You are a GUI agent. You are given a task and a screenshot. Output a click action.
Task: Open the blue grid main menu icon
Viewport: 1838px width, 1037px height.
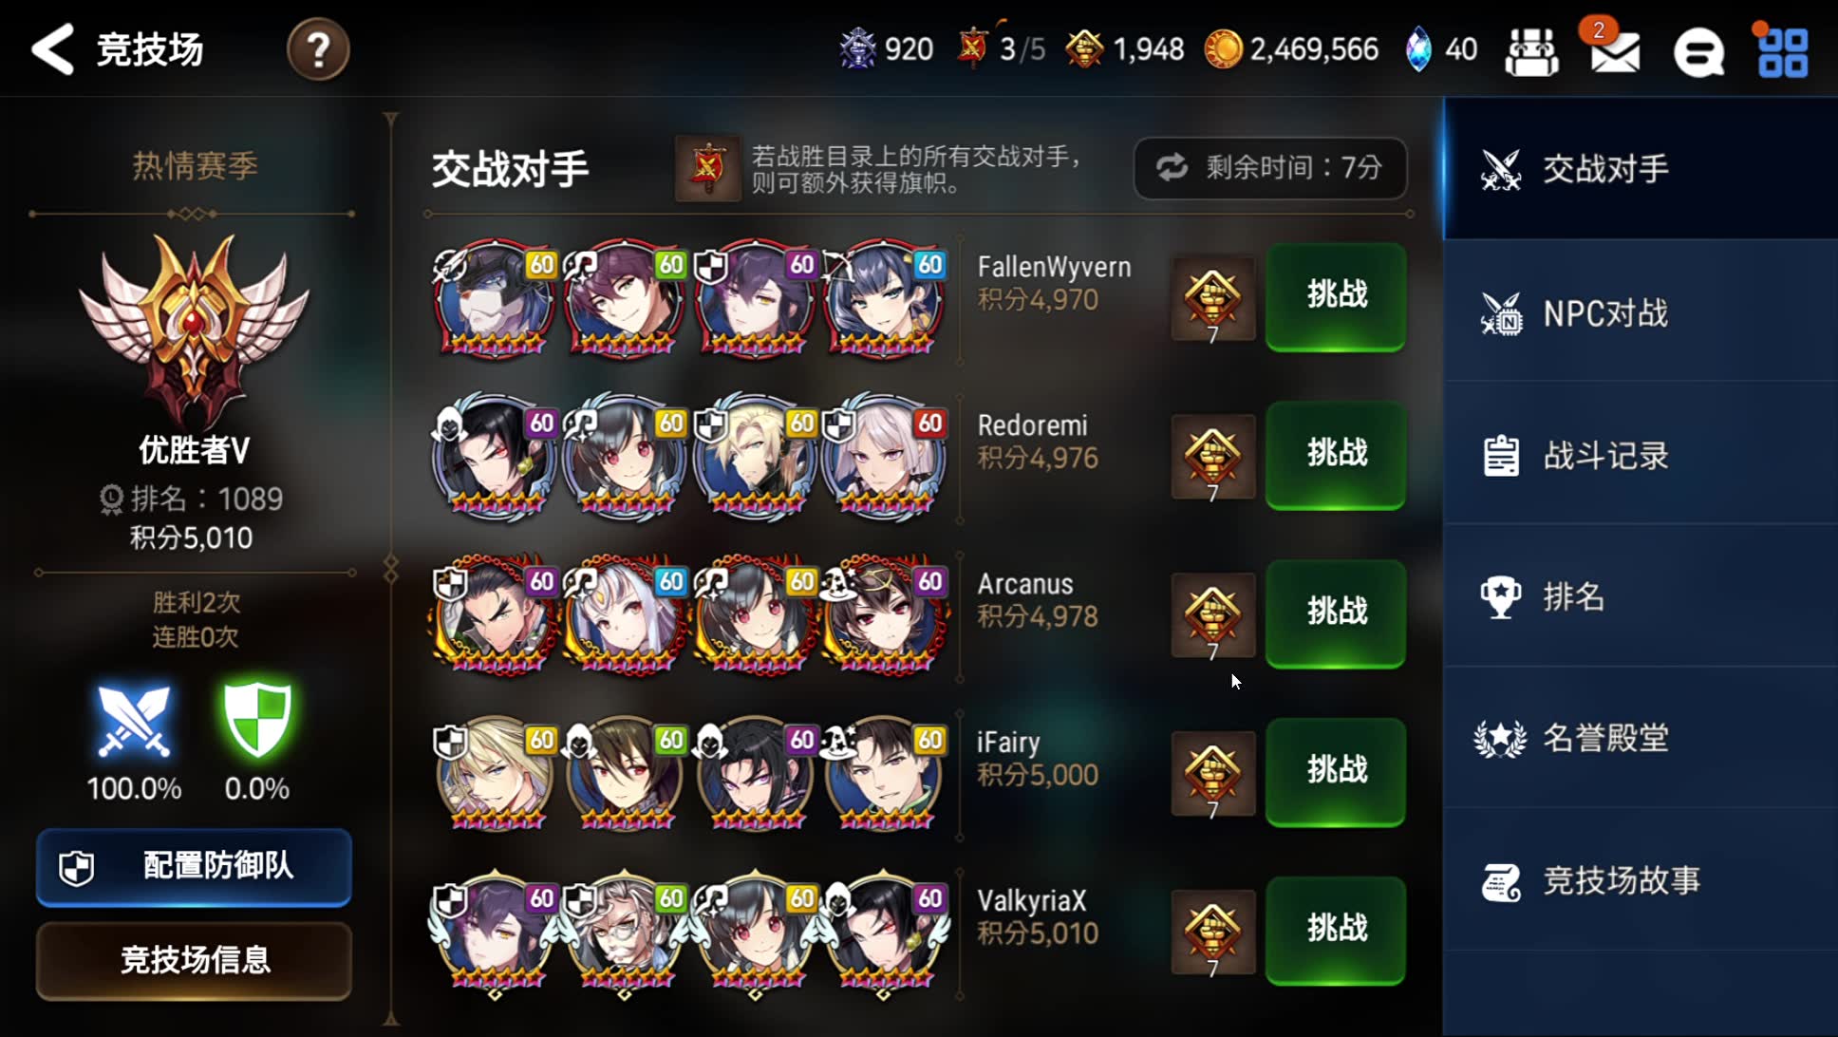tap(1782, 52)
